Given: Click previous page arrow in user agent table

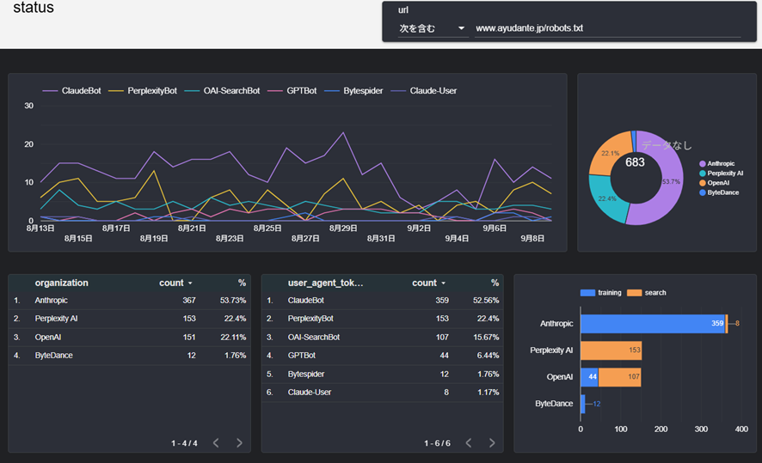Looking at the screenshot, I should (469, 443).
